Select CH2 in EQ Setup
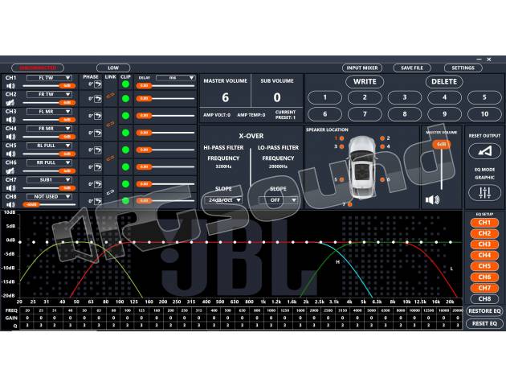 (x=484, y=233)
